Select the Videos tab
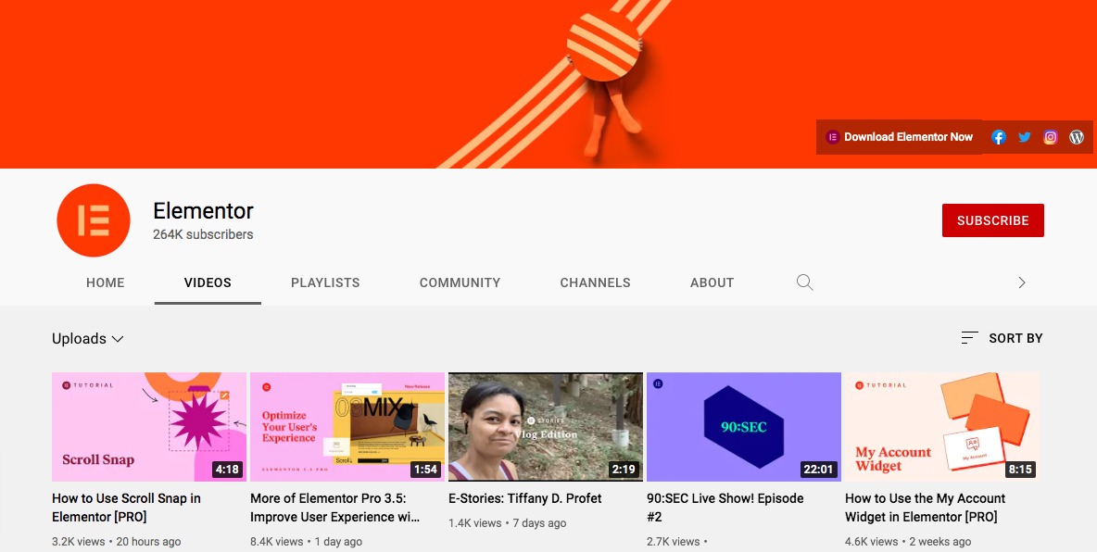 tap(208, 282)
